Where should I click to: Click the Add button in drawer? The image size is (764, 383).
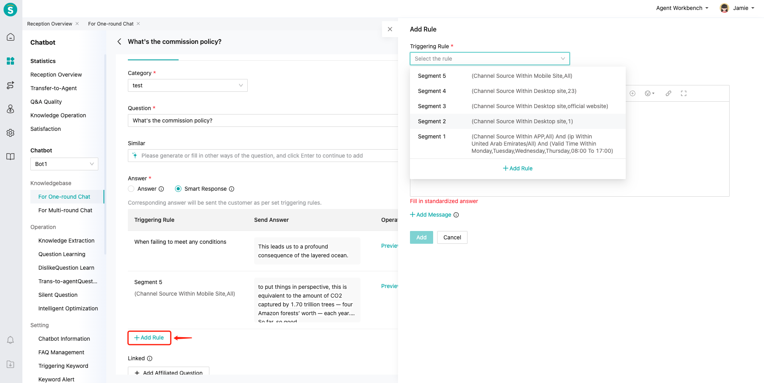(x=422, y=237)
